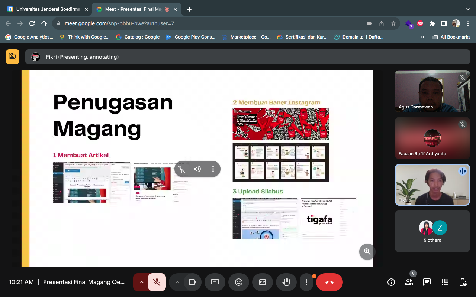Click the Present now screen share button
476x297 pixels.
[x=215, y=282]
